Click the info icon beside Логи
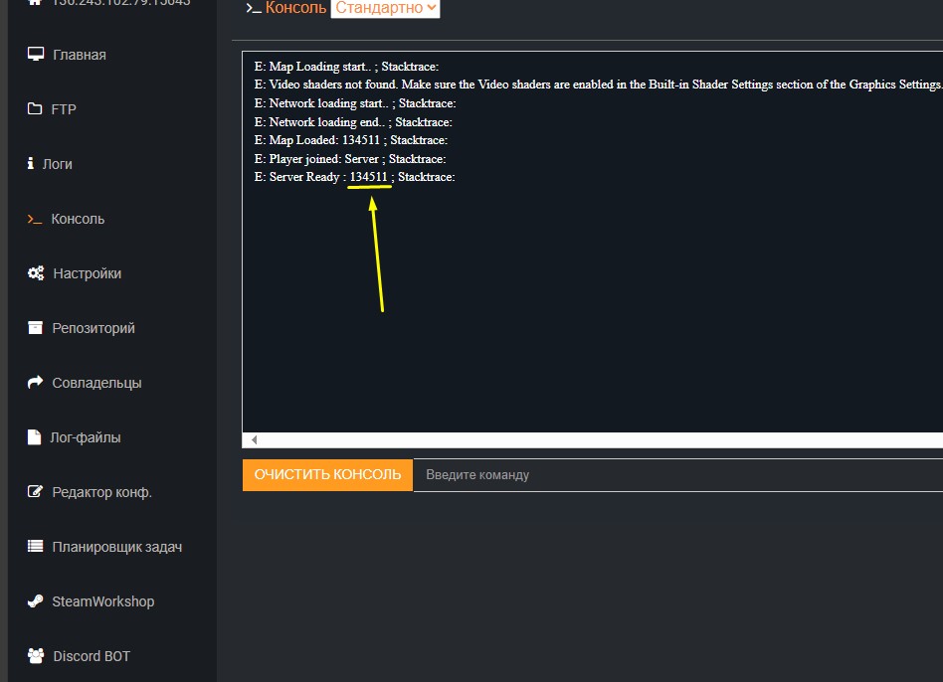Viewport: 943px width, 682px height. [x=31, y=163]
